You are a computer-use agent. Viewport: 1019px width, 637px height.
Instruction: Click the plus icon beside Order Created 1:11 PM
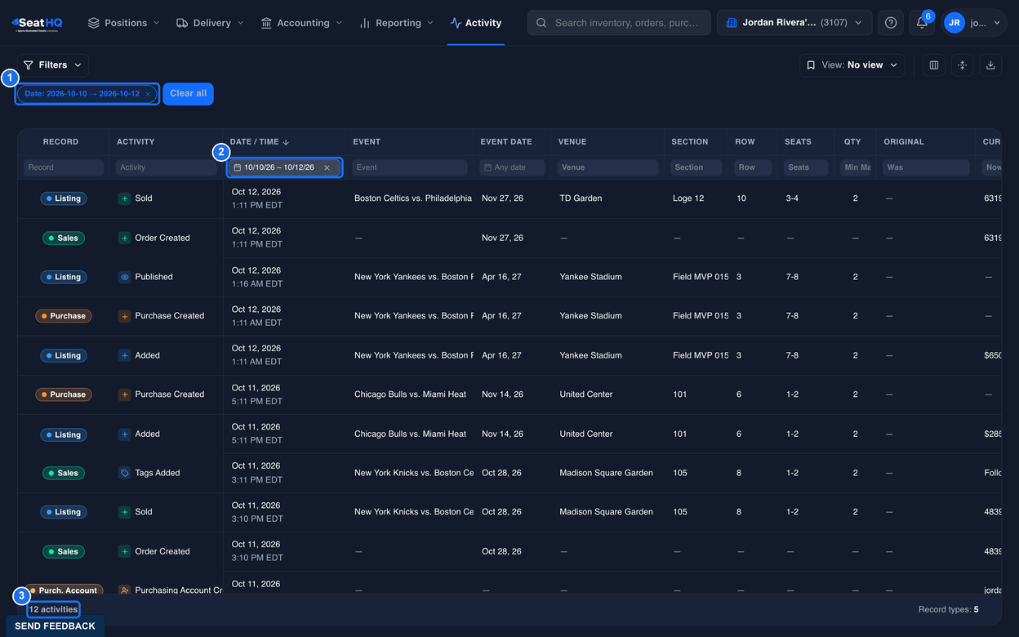(x=124, y=238)
